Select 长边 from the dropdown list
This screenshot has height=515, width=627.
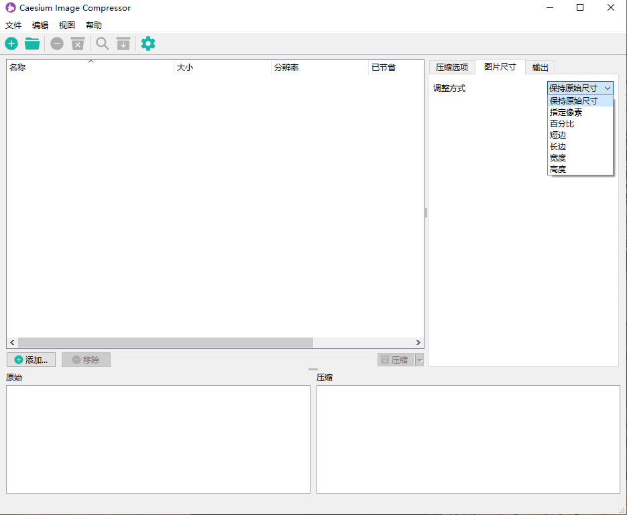tap(558, 147)
